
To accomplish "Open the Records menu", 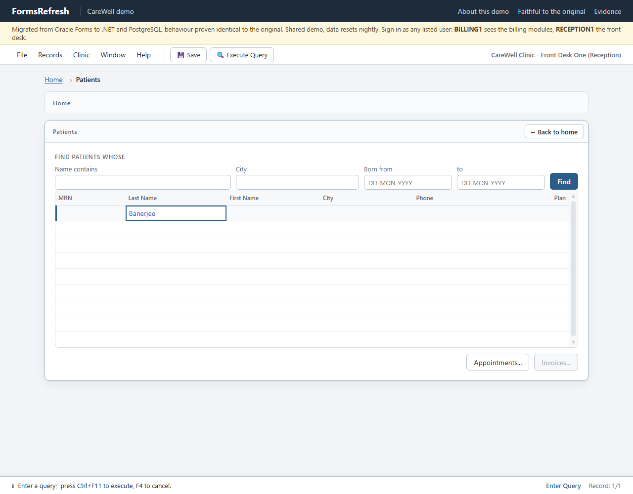I will pyautogui.click(x=50, y=55).
